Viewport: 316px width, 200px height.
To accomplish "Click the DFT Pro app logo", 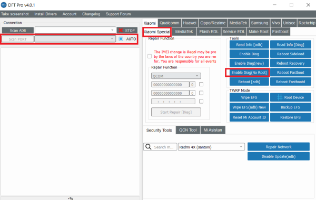I will (x=4, y=5).
